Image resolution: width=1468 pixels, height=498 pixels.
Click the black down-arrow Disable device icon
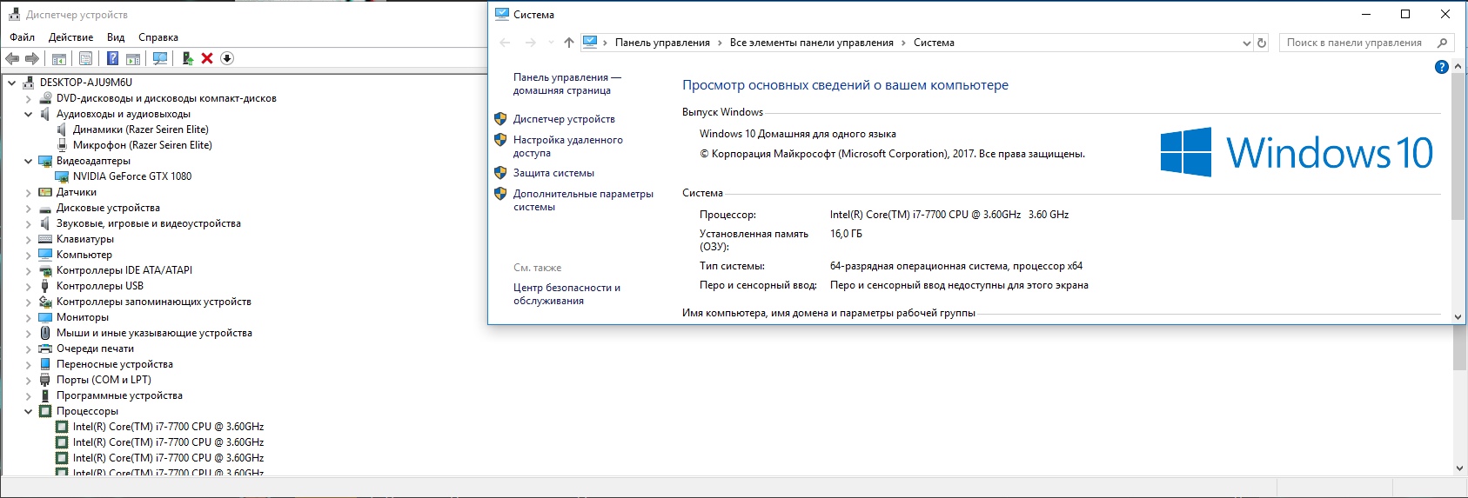coord(227,58)
